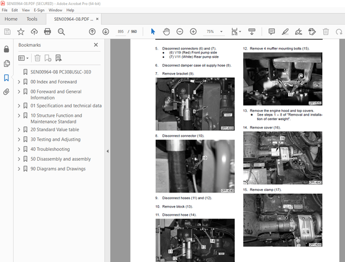Expand 30 Testing and Adjusting bookmark
The width and height of the screenshot is (345, 262).
(x=19, y=140)
